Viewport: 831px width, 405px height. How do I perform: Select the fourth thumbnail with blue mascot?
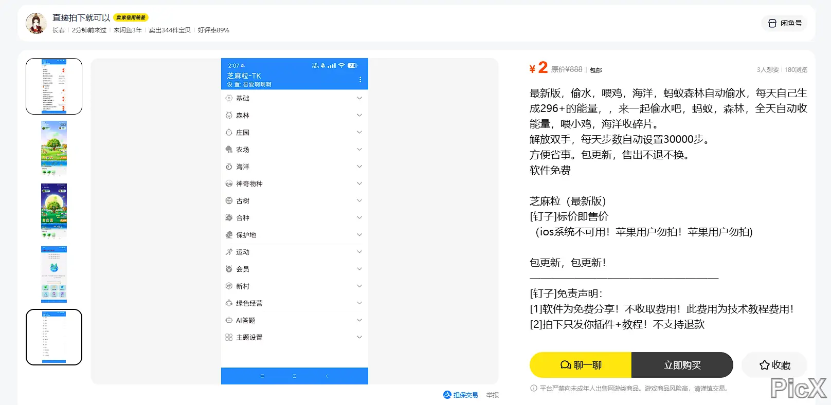[x=54, y=274]
